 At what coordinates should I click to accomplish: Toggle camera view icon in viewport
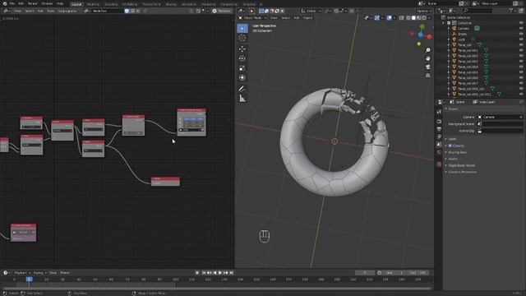(x=428, y=67)
